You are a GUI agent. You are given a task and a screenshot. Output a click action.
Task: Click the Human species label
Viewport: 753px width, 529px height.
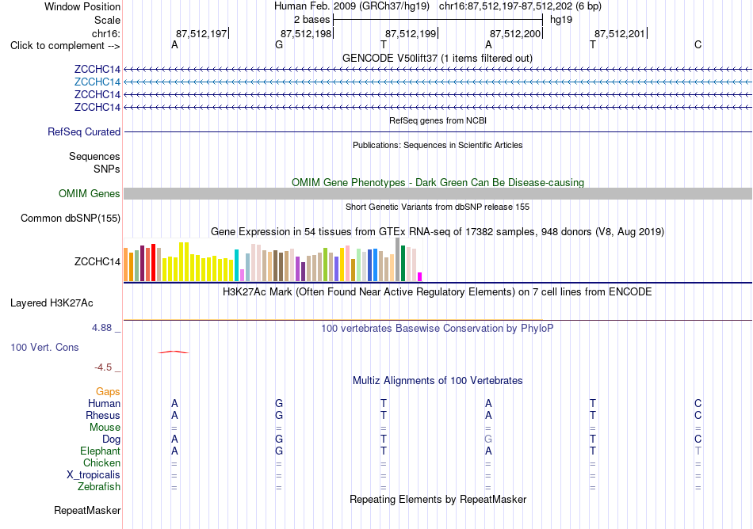pos(104,404)
